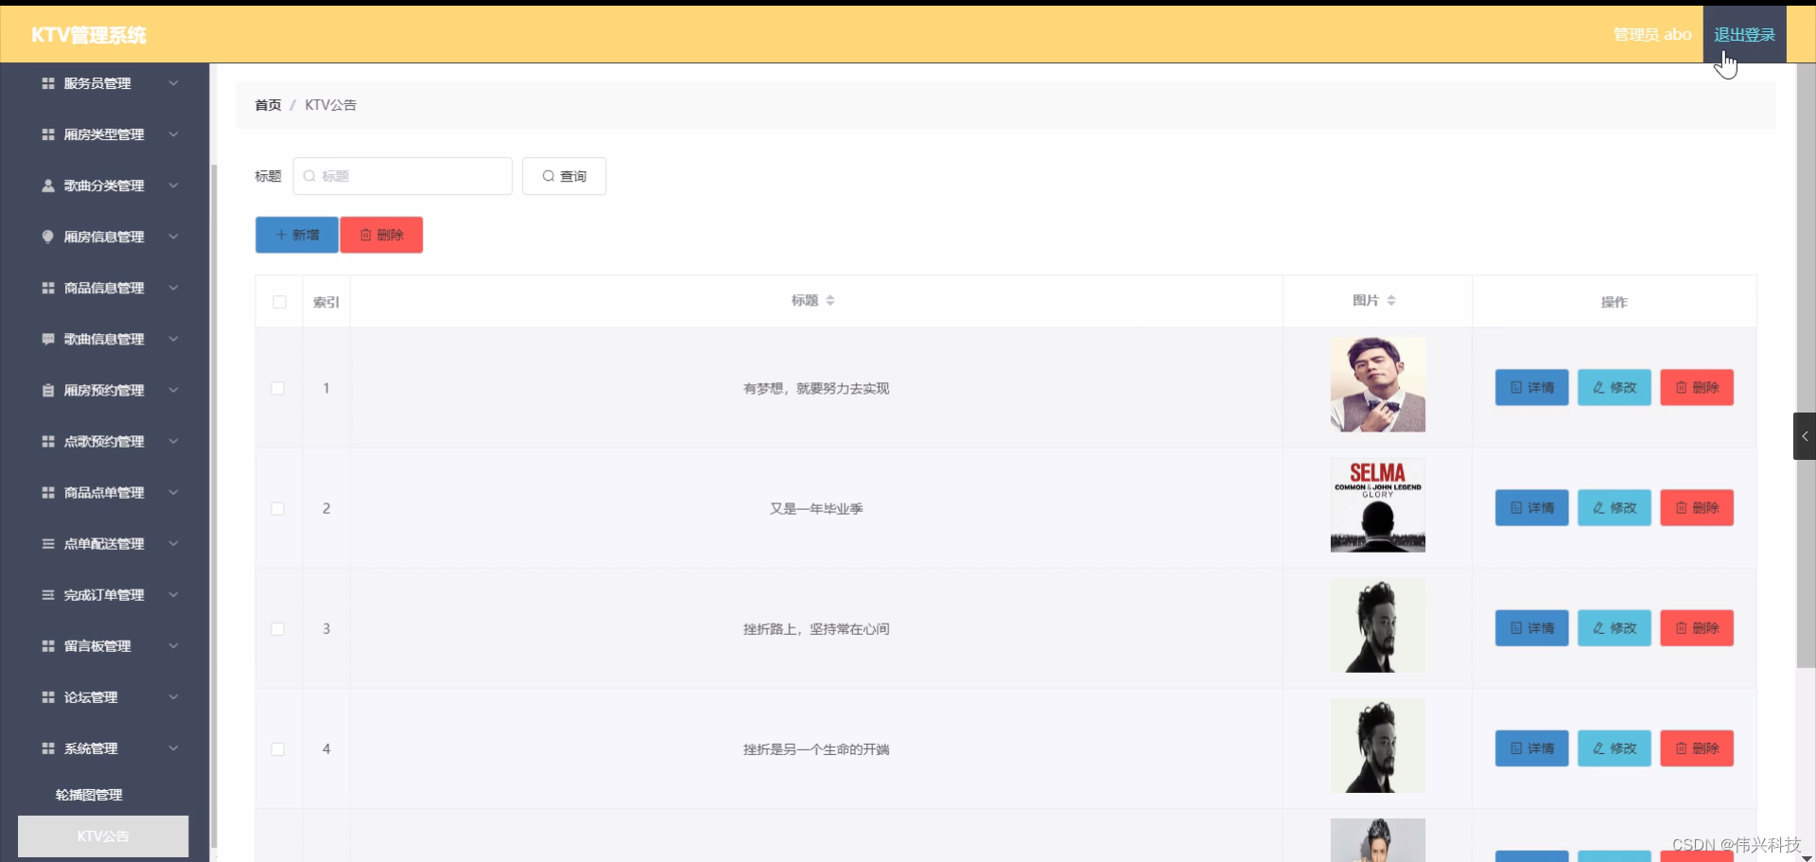This screenshot has width=1816, height=862.
Task: Click the 厢房预约管理 document icon
Action: 48,390
